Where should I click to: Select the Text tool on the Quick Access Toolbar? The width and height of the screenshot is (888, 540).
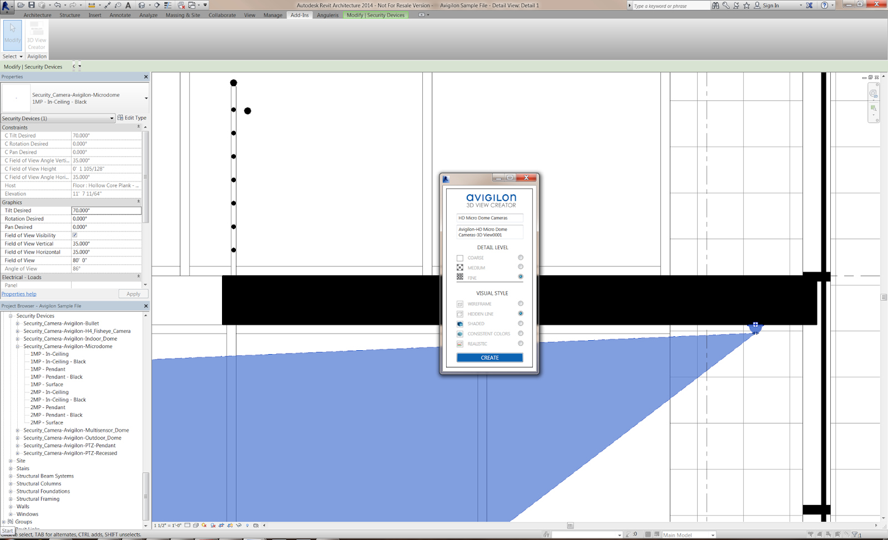click(128, 5)
